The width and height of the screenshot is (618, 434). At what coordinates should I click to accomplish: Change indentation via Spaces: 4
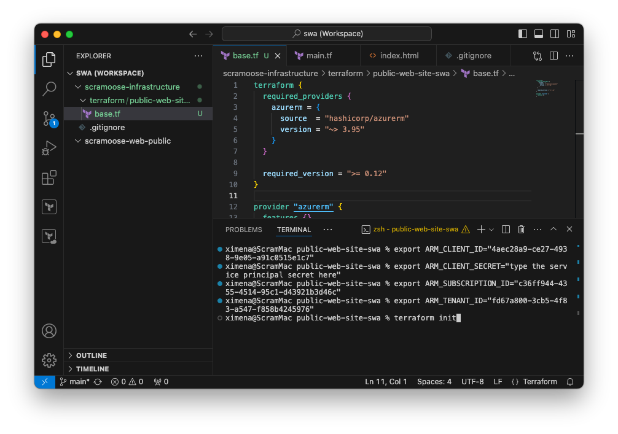pos(434,382)
